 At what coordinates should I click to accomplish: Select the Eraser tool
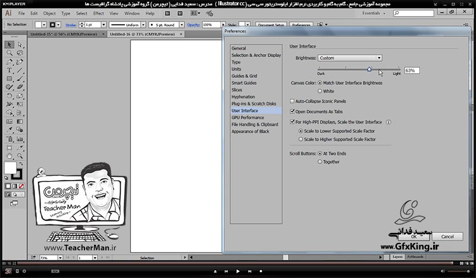click(20, 87)
